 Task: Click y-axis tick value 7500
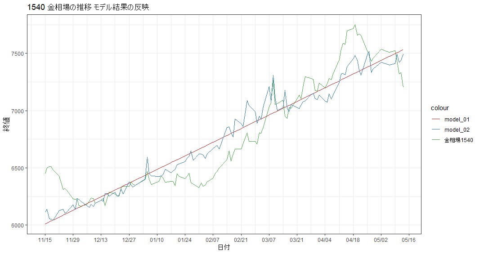[x=17, y=53]
